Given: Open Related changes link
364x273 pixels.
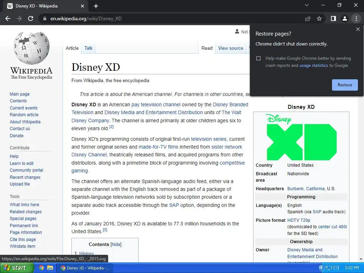Looking at the screenshot, I should point(26,212).
